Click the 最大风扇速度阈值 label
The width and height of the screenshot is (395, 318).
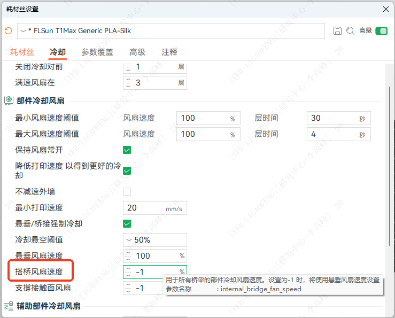(47, 134)
